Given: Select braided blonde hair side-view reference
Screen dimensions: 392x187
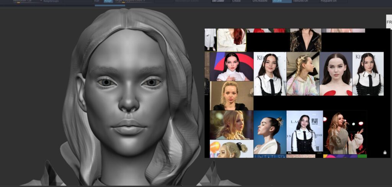Looking at the screenshot, I should pyautogui.click(x=303, y=74).
